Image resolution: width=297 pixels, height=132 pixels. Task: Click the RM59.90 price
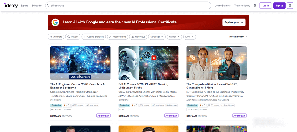pyautogui.click(x=124, y=116)
